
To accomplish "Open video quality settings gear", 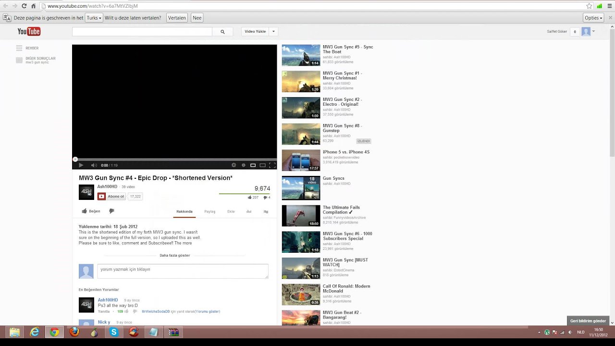I will 234,165.
